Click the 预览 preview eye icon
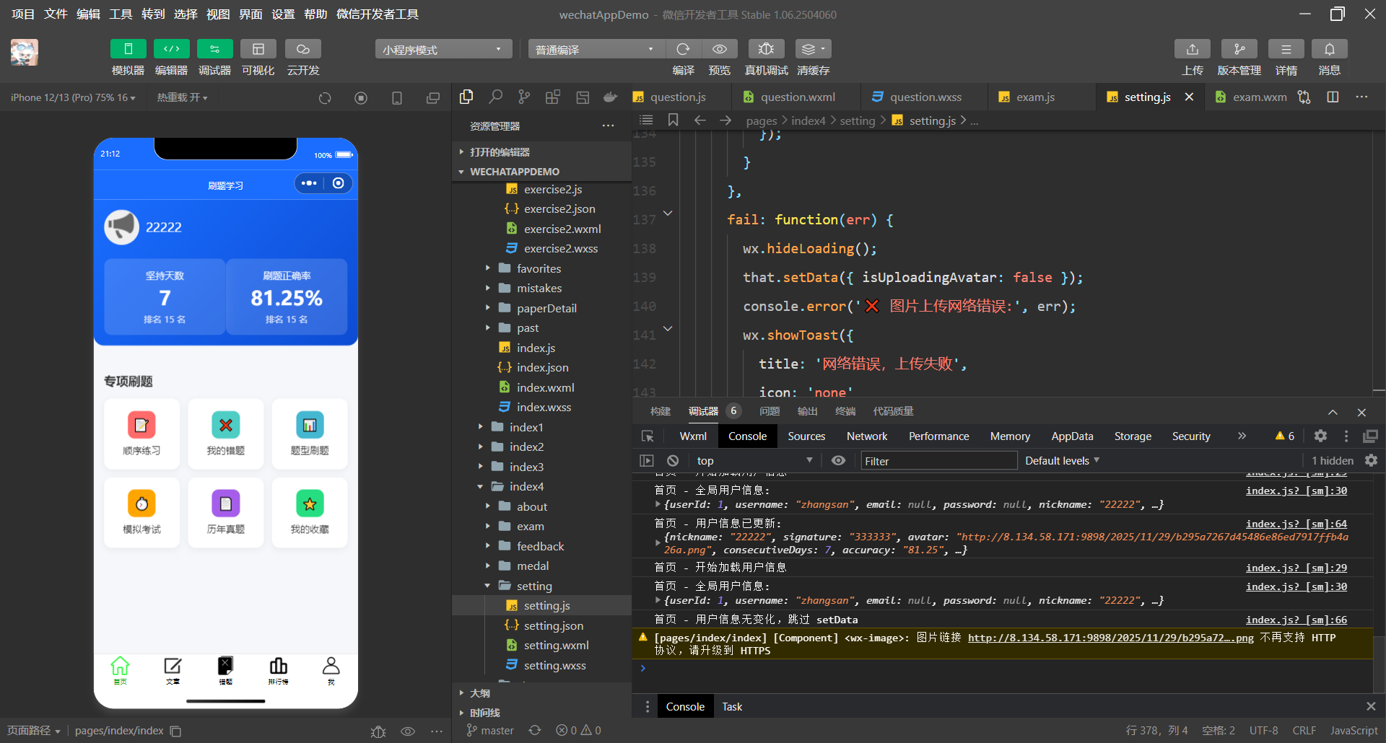The height and width of the screenshot is (743, 1386). [x=720, y=49]
